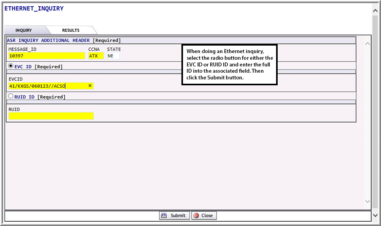Click the outer window scrollbar down arrow
Viewport: 381px width, 226px height.
point(375,215)
